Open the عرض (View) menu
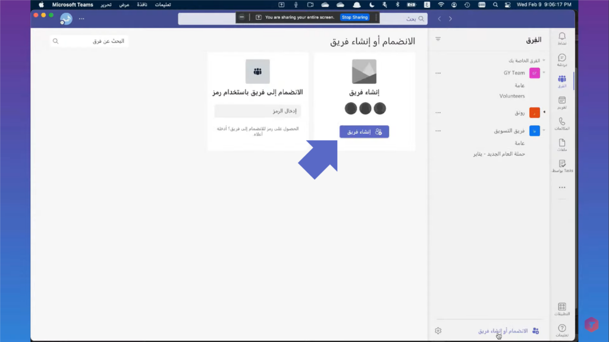Screen dimensions: 609x342 [x=124, y=5]
